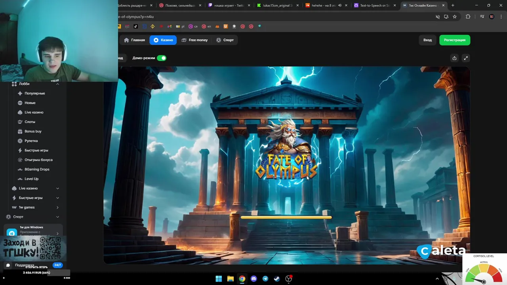Image resolution: width=507 pixels, height=285 pixels.
Task: Click the muted-site sound icon in the address bar
Action: click(x=438, y=17)
